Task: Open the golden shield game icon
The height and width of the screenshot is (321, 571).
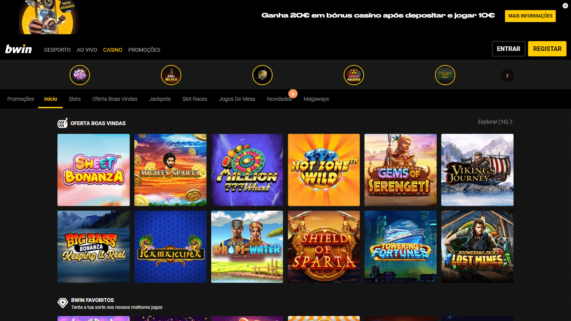Action: coord(262,75)
